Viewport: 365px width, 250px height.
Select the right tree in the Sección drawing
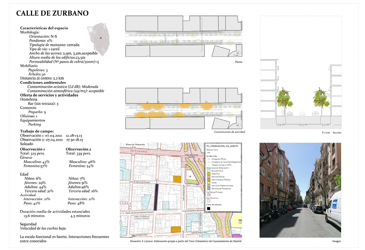click(321, 100)
